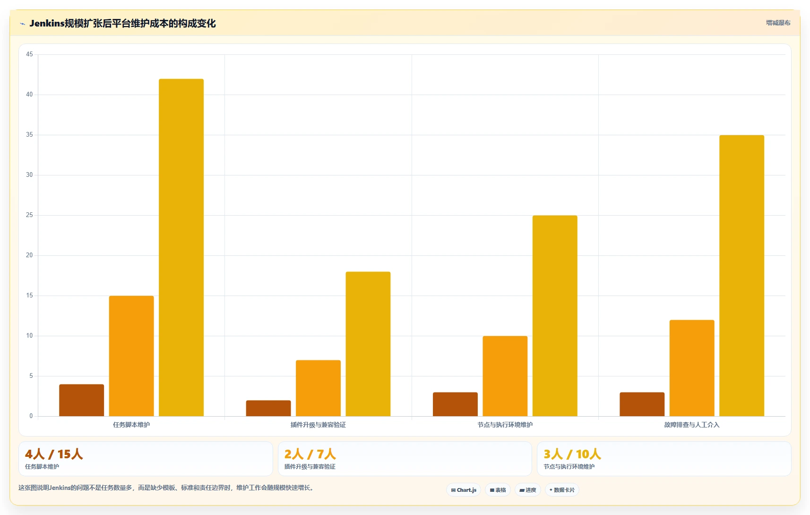Click the y-axis value 40

[x=29, y=95]
